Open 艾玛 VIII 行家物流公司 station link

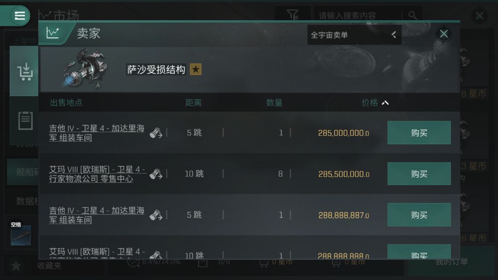(97, 174)
